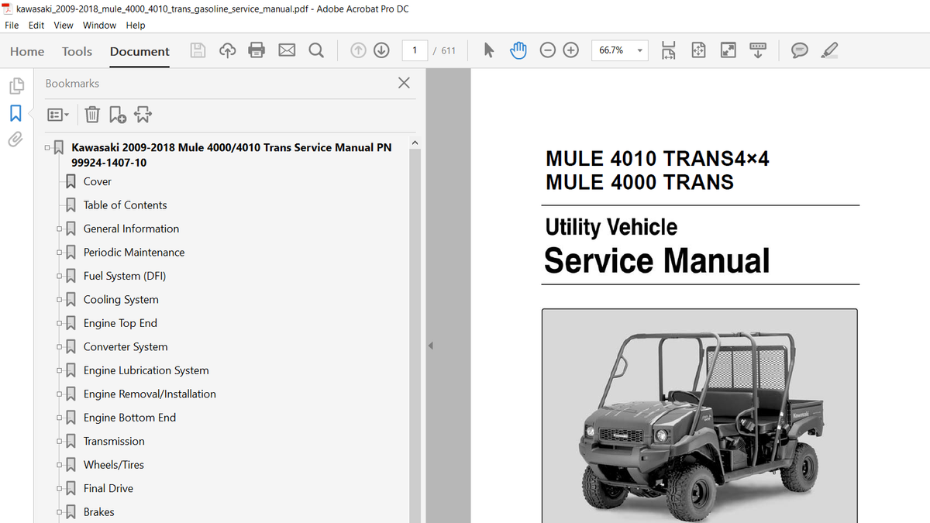Viewport: 930px width, 523px height.
Task: Open the Cover bookmark
Action: tap(98, 181)
